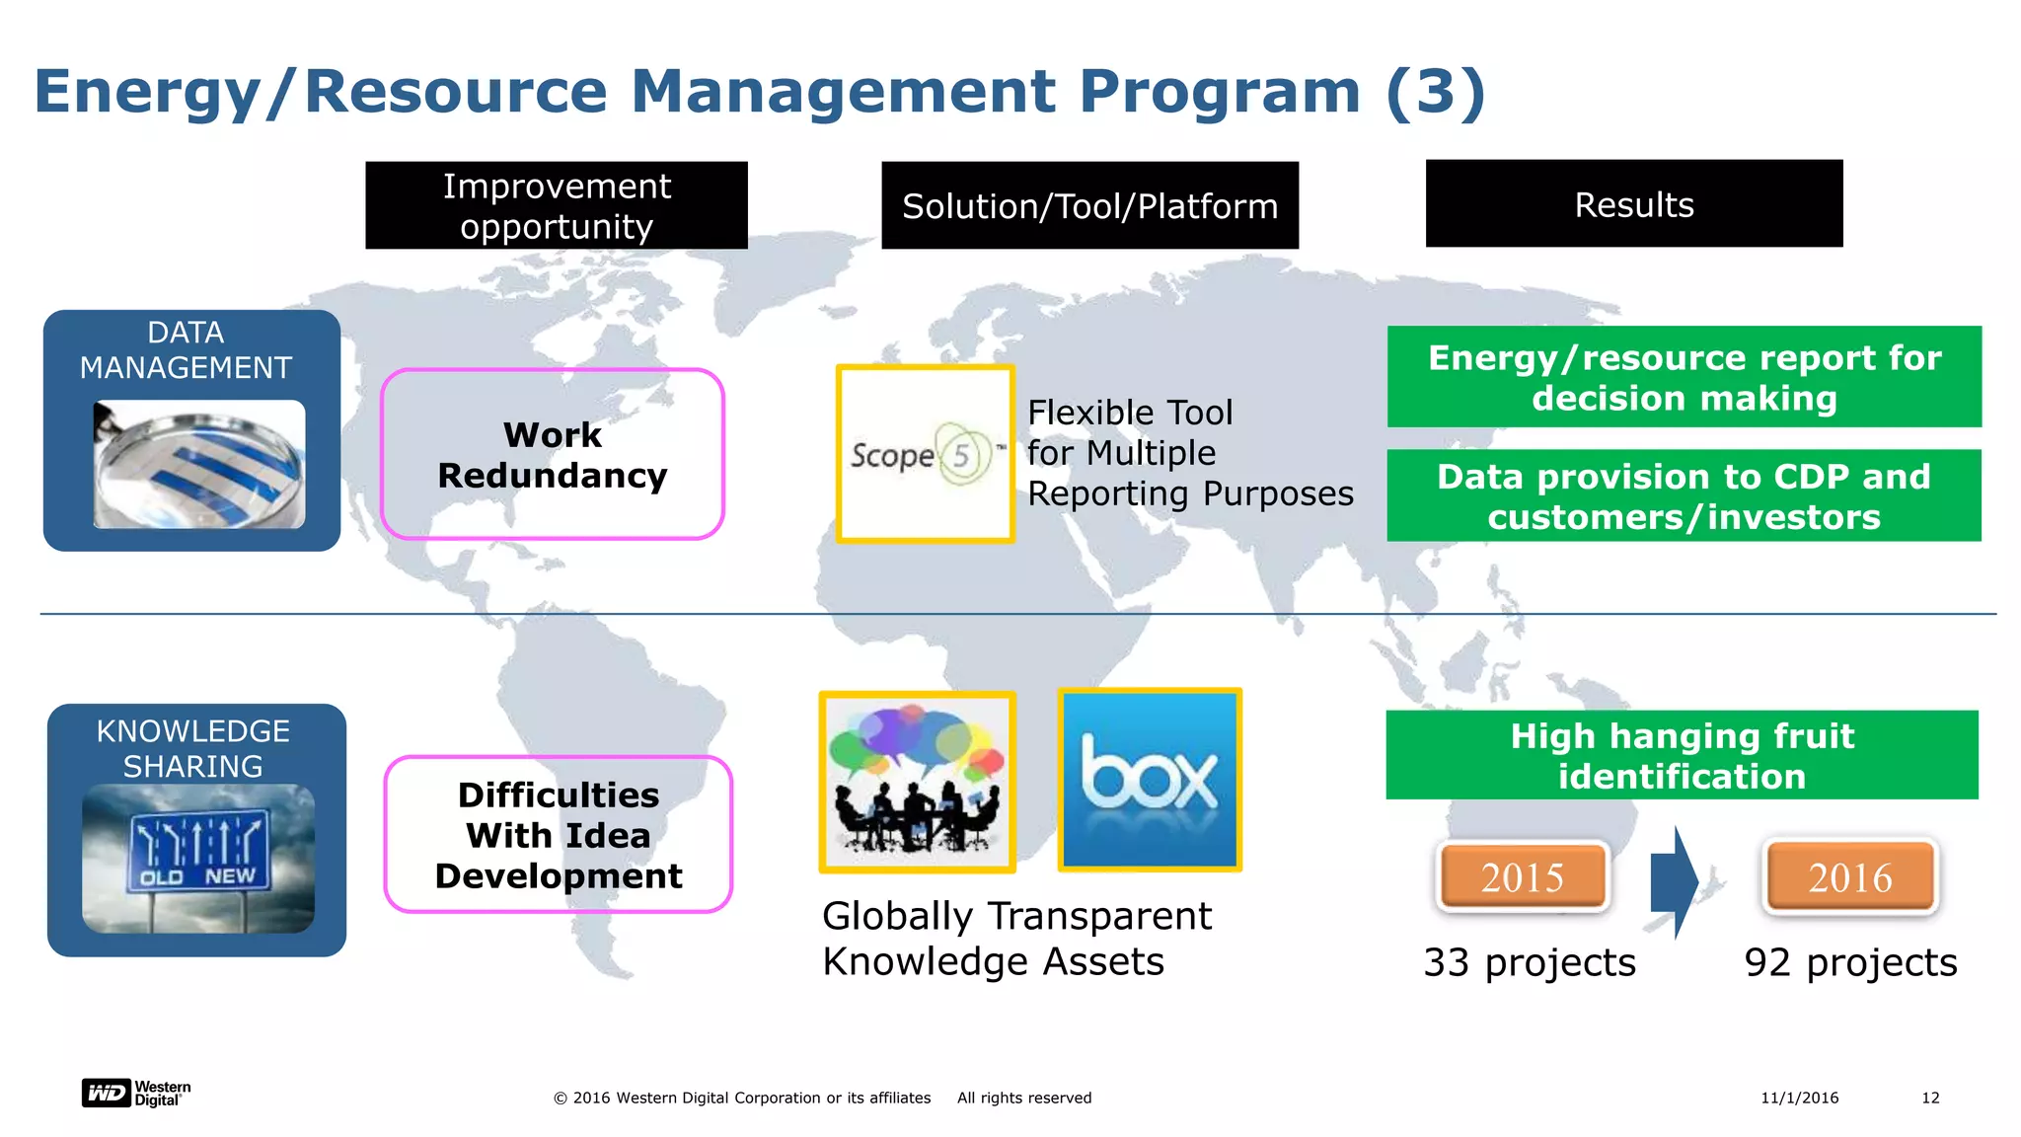This screenshot has width=2021, height=1137.
Task: Click the Data Management panel heading
Action: pos(186,350)
